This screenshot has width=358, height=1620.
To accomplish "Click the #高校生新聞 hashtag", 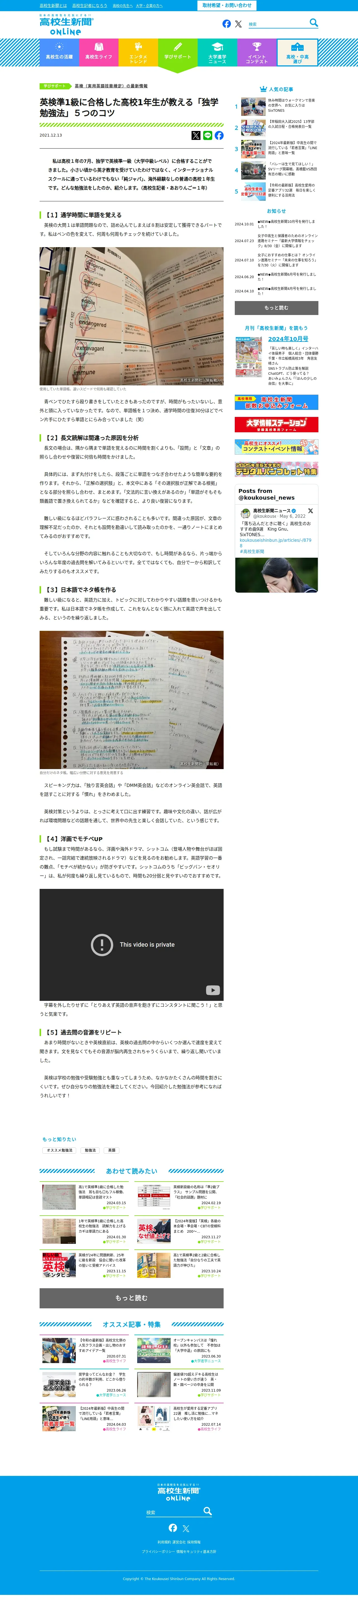I will (x=252, y=552).
